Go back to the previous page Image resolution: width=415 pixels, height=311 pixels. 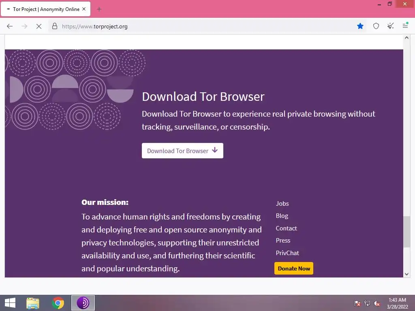pos(10,26)
